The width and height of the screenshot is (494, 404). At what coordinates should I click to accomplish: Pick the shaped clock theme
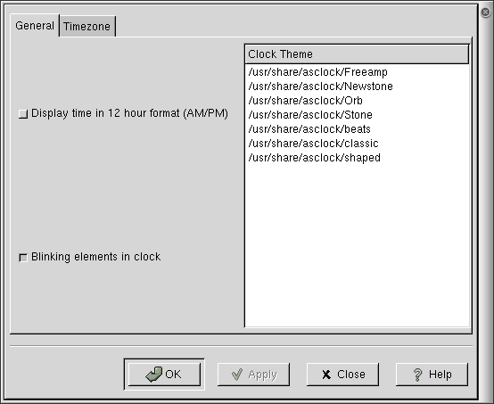click(357, 158)
